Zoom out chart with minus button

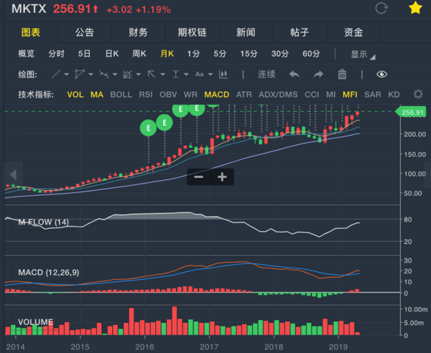[x=198, y=176]
